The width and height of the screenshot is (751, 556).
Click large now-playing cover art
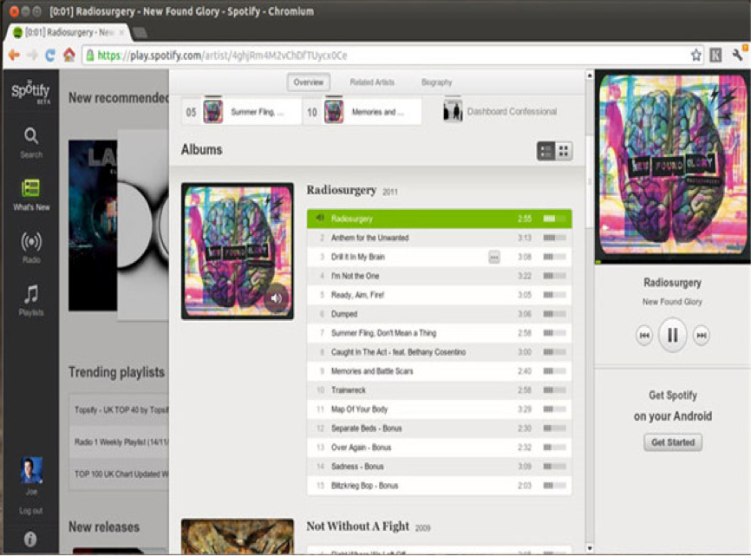[672, 164]
